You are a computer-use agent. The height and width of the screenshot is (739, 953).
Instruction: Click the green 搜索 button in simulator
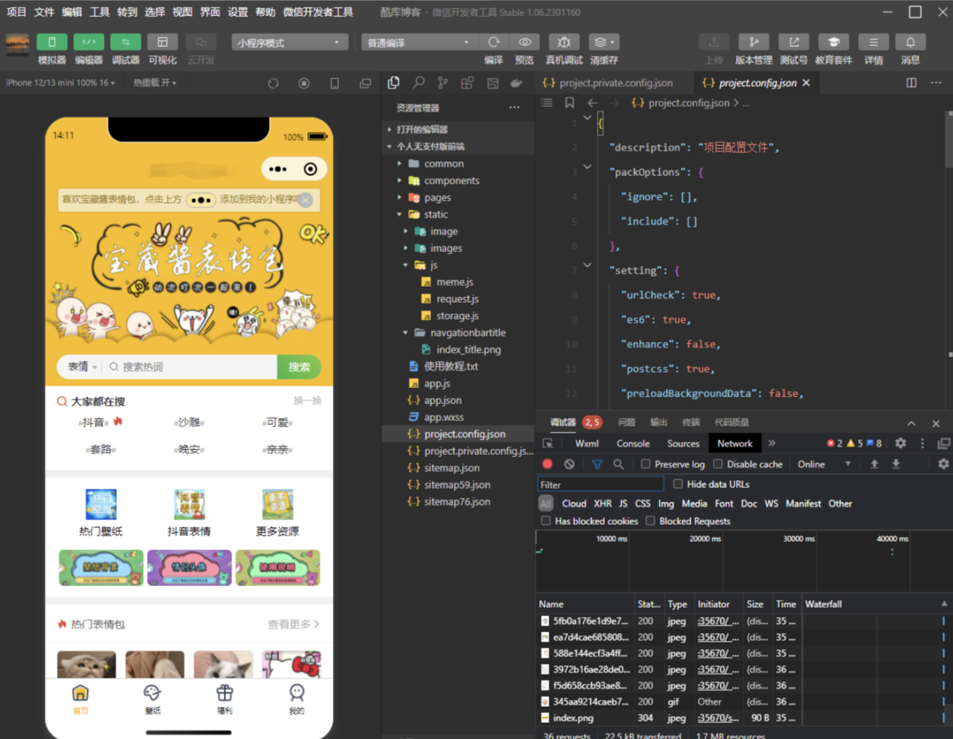click(299, 366)
